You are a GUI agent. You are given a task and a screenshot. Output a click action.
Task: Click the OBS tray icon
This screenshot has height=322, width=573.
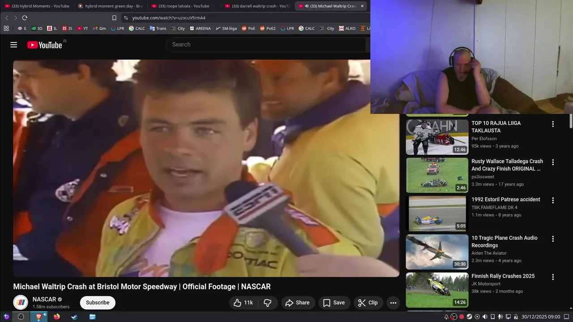(x=454, y=317)
